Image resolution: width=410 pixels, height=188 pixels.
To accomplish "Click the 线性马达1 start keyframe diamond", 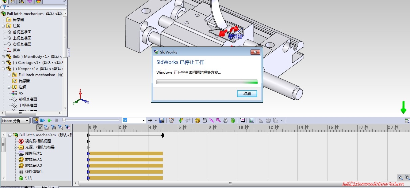I will [88, 153].
